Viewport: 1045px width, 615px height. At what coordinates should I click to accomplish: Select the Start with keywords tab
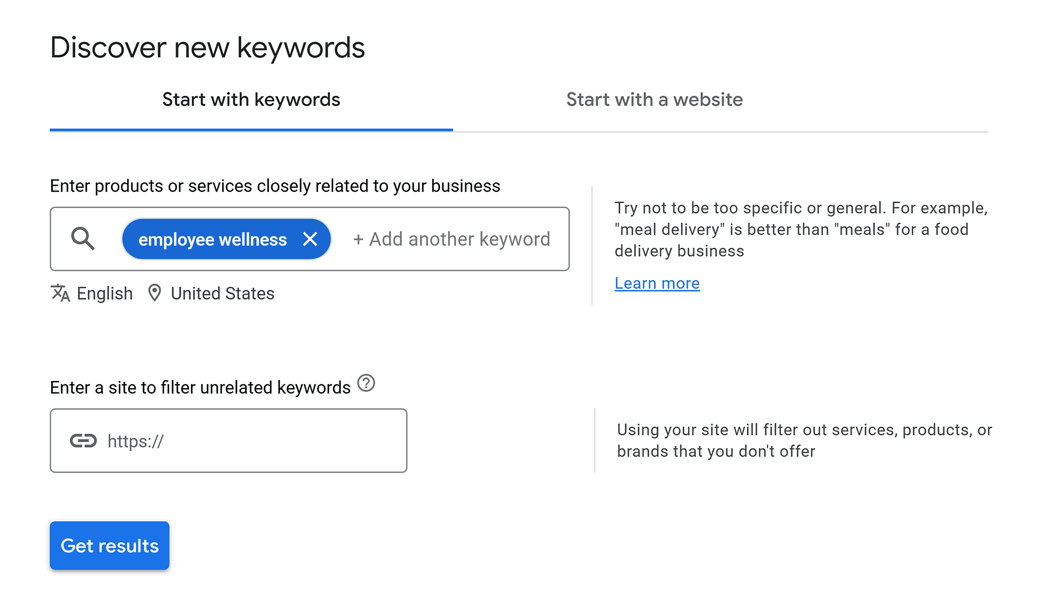coord(251,100)
